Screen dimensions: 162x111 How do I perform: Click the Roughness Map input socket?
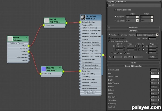point(80,25)
